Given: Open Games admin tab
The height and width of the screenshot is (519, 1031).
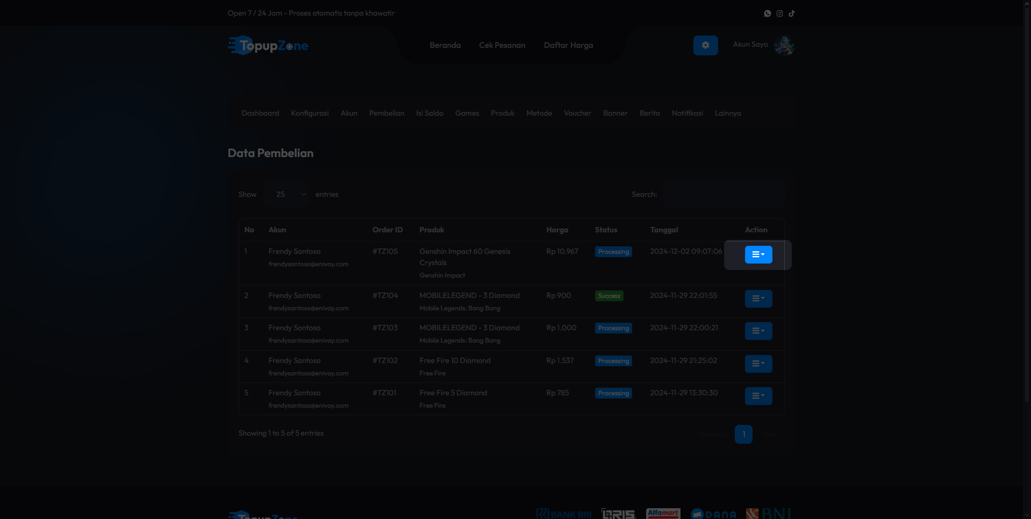Looking at the screenshot, I should coord(467,113).
